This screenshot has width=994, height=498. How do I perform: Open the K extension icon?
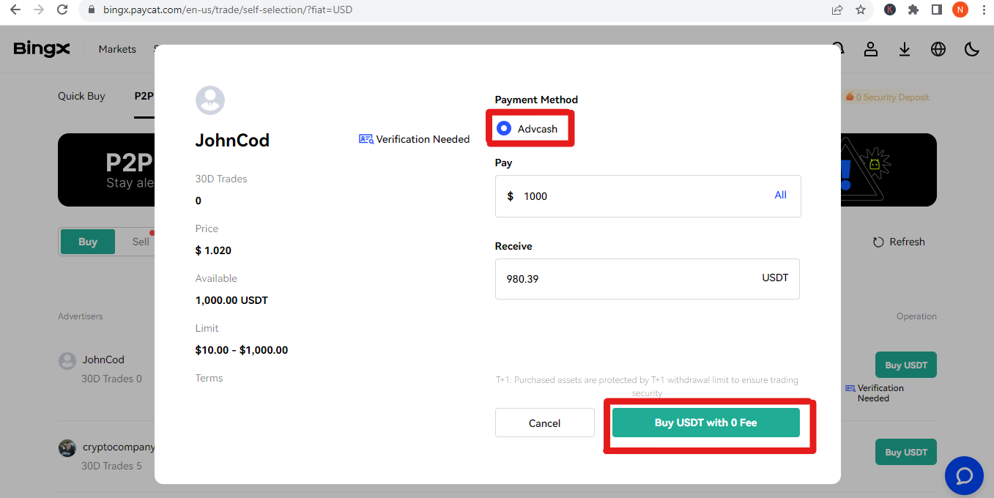(x=890, y=10)
